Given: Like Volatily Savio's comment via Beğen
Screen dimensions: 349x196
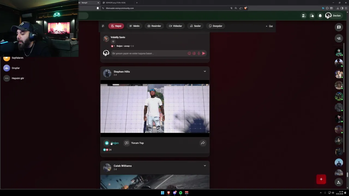Looking at the screenshot, I should (x=119, y=46).
